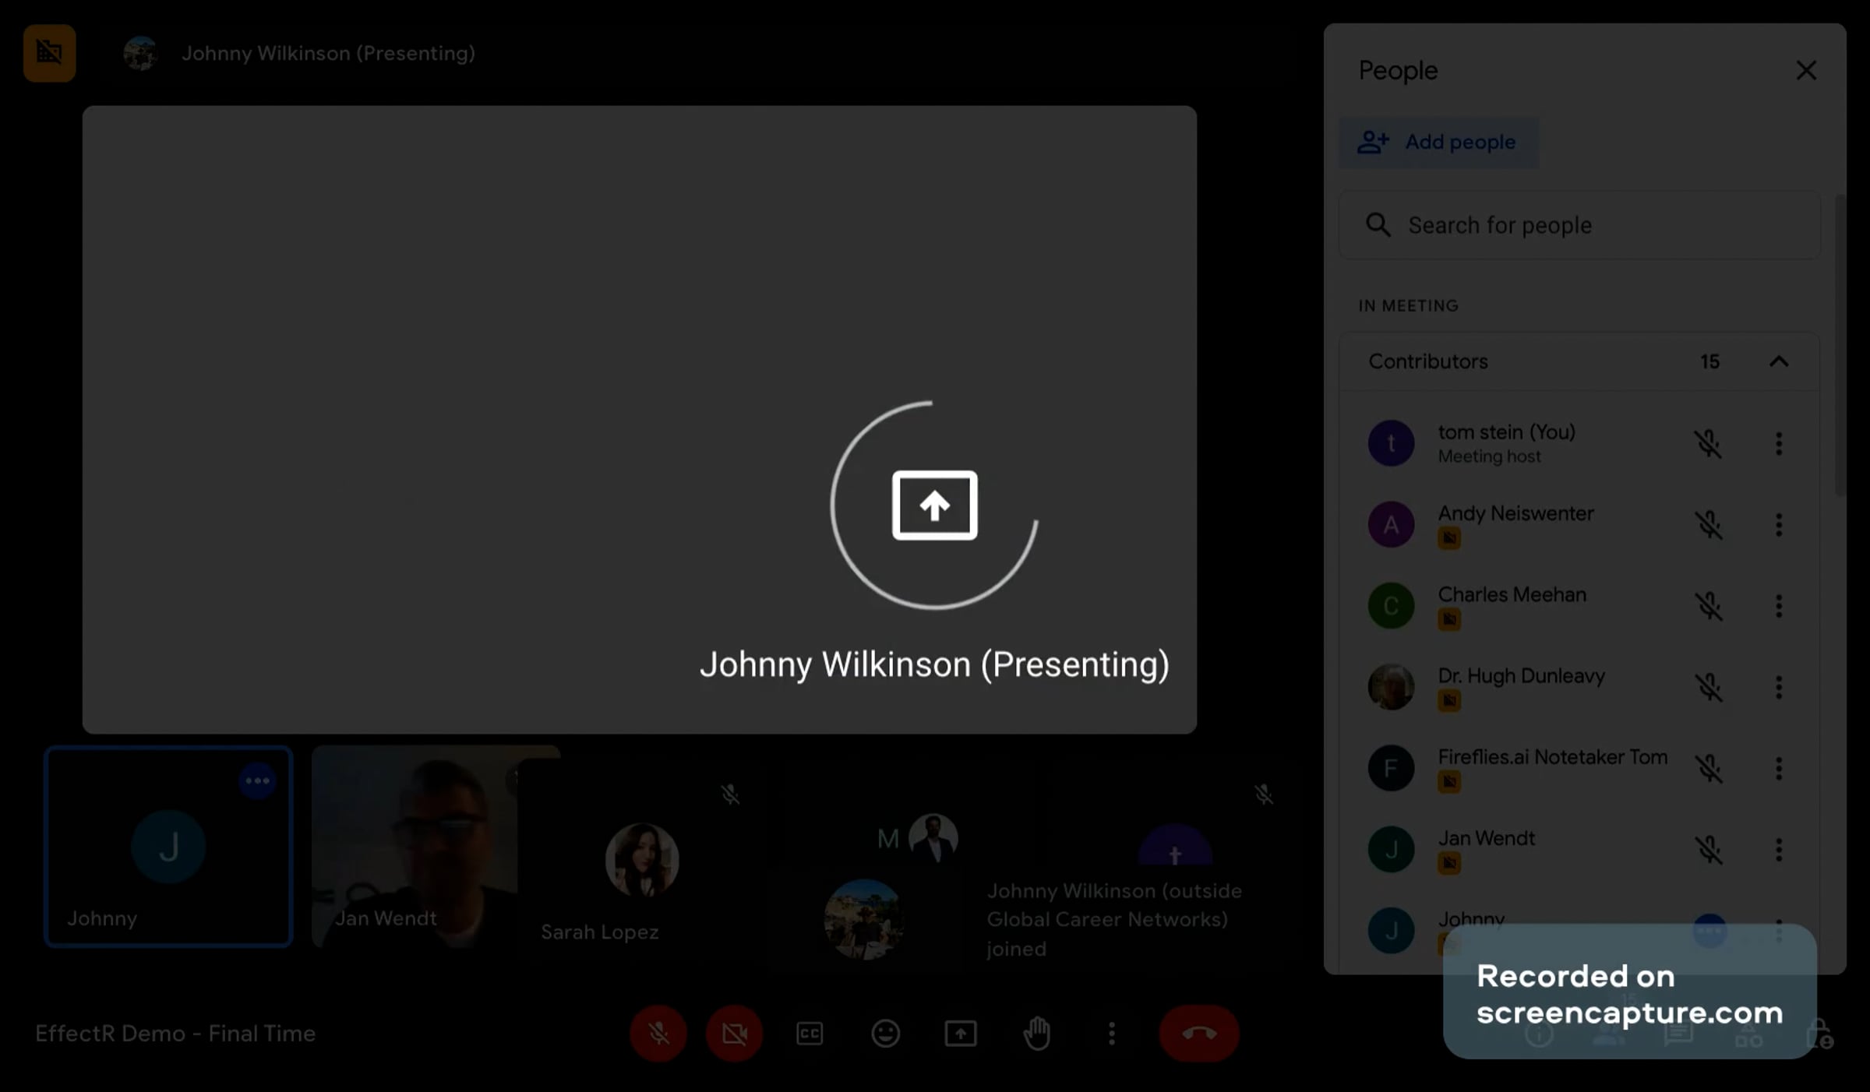Collapse the Contributors list chevron
Viewport: 1870px width, 1092px height.
1778,361
